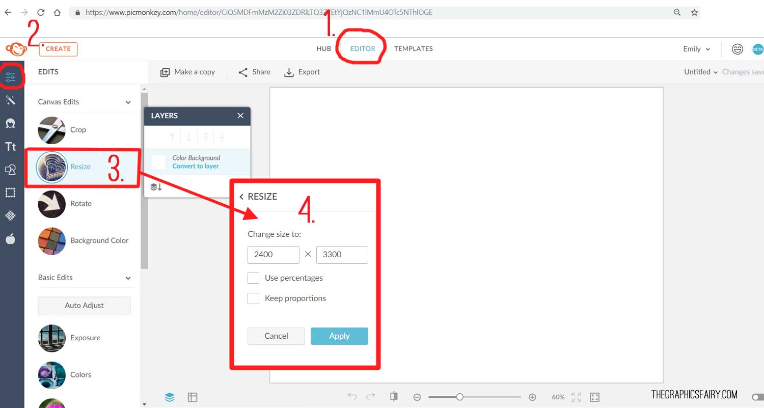This screenshot has height=408, width=764.
Task: Click the CREATE button
Action: (x=58, y=49)
